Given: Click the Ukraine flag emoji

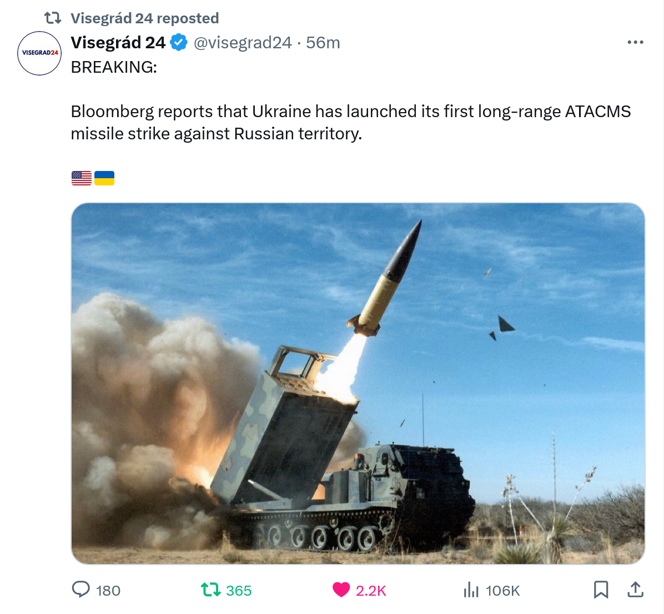Looking at the screenshot, I should click(104, 178).
